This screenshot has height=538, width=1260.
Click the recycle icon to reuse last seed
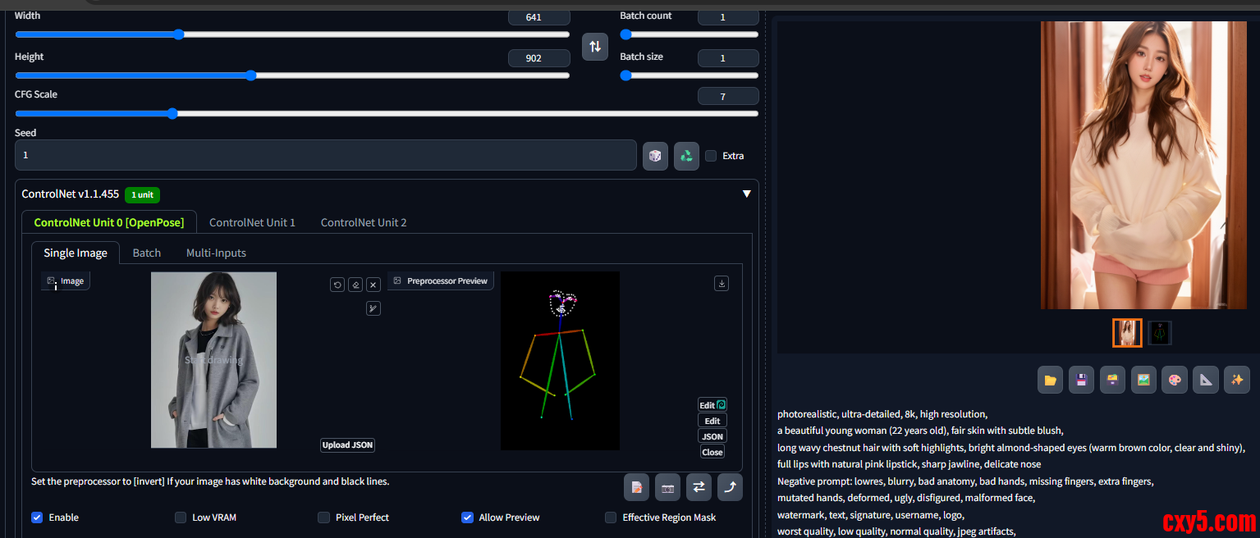click(x=686, y=155)
